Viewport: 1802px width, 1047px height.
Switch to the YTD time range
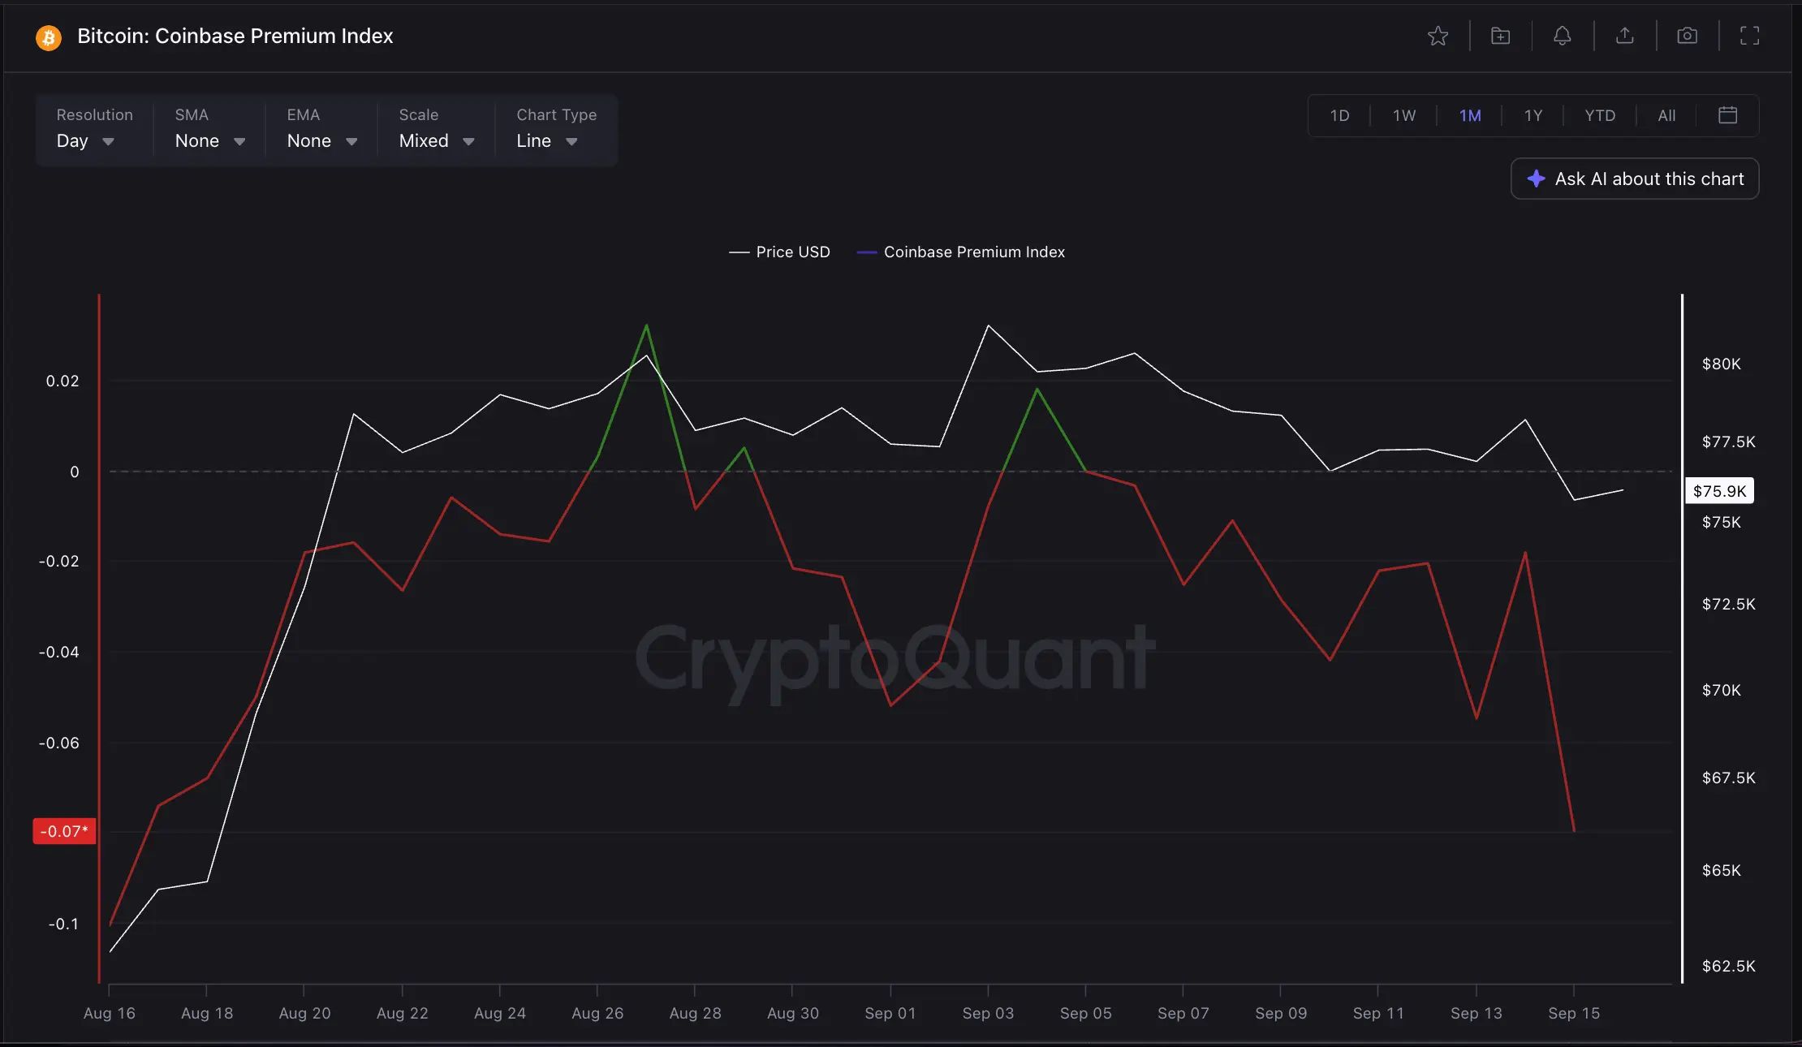point(1600,115)
